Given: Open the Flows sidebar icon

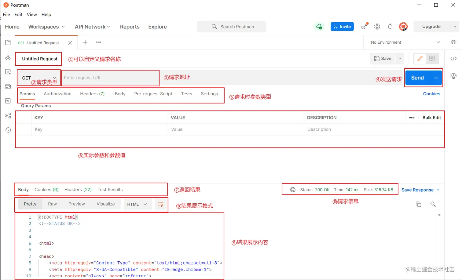Looking at the screenshot, I should [8, 115].
